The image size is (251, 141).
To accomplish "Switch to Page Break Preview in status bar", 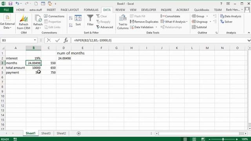I will [x=203, y=139].
